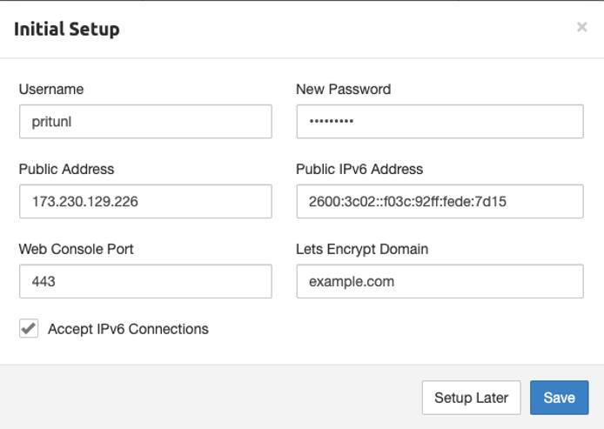The width and height of the screenshot is (604, 429).
Task: Click the Username label
Action: pos(51,89)
